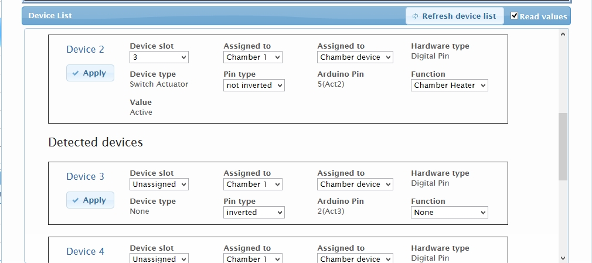
Task: Click the scroll up arrow of the device list
Action: tap(563, 34)
